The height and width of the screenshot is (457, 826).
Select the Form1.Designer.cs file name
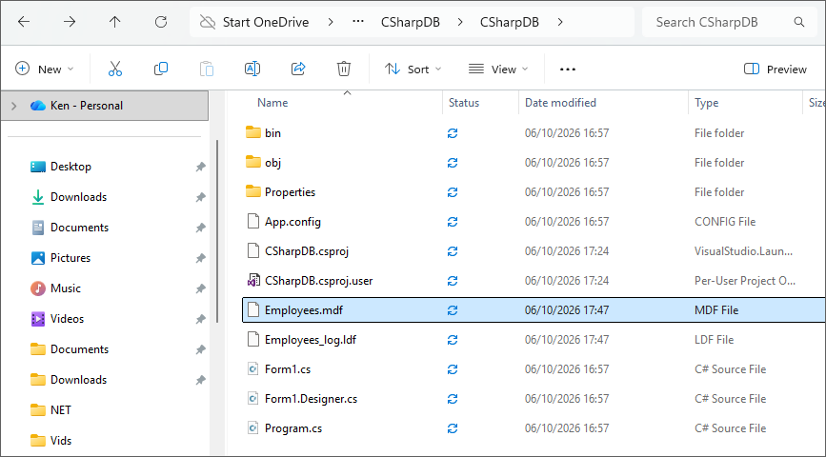point(311,399)
